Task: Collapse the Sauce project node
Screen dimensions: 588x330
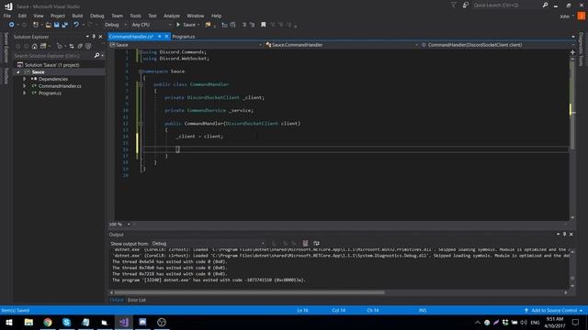Action: click(17, 71)
